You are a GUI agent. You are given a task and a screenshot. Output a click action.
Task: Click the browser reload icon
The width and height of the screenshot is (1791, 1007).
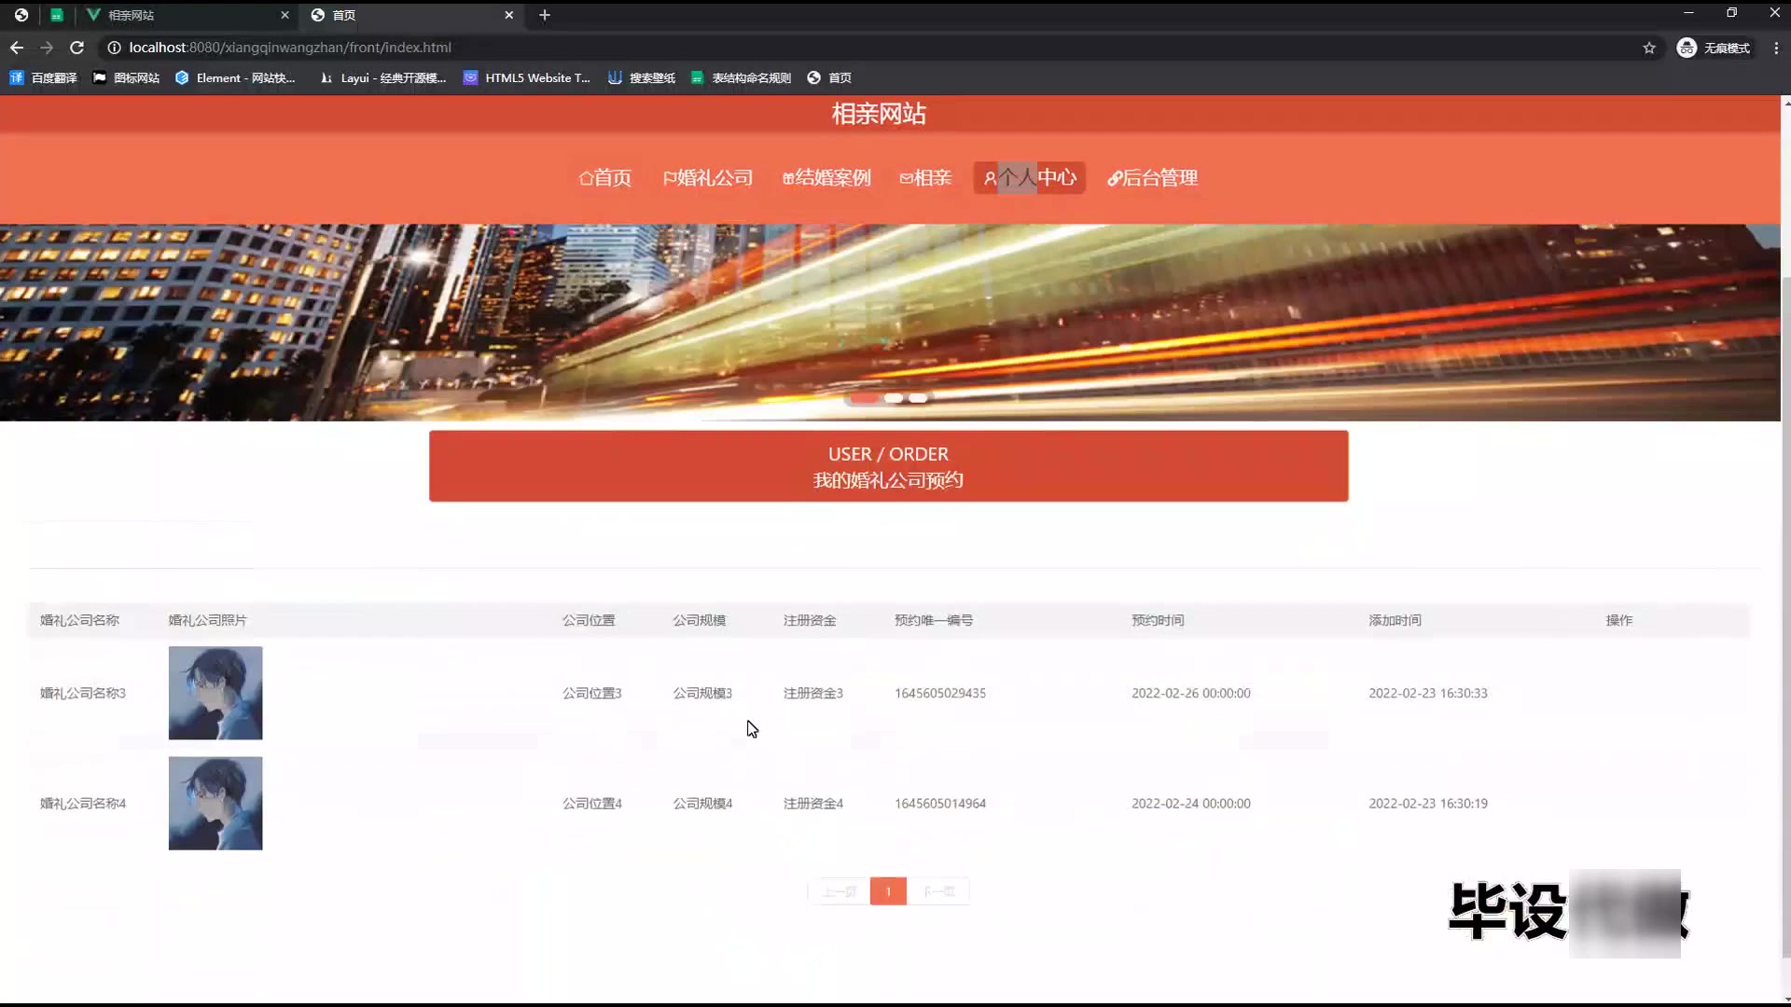(x=77, y=48)
